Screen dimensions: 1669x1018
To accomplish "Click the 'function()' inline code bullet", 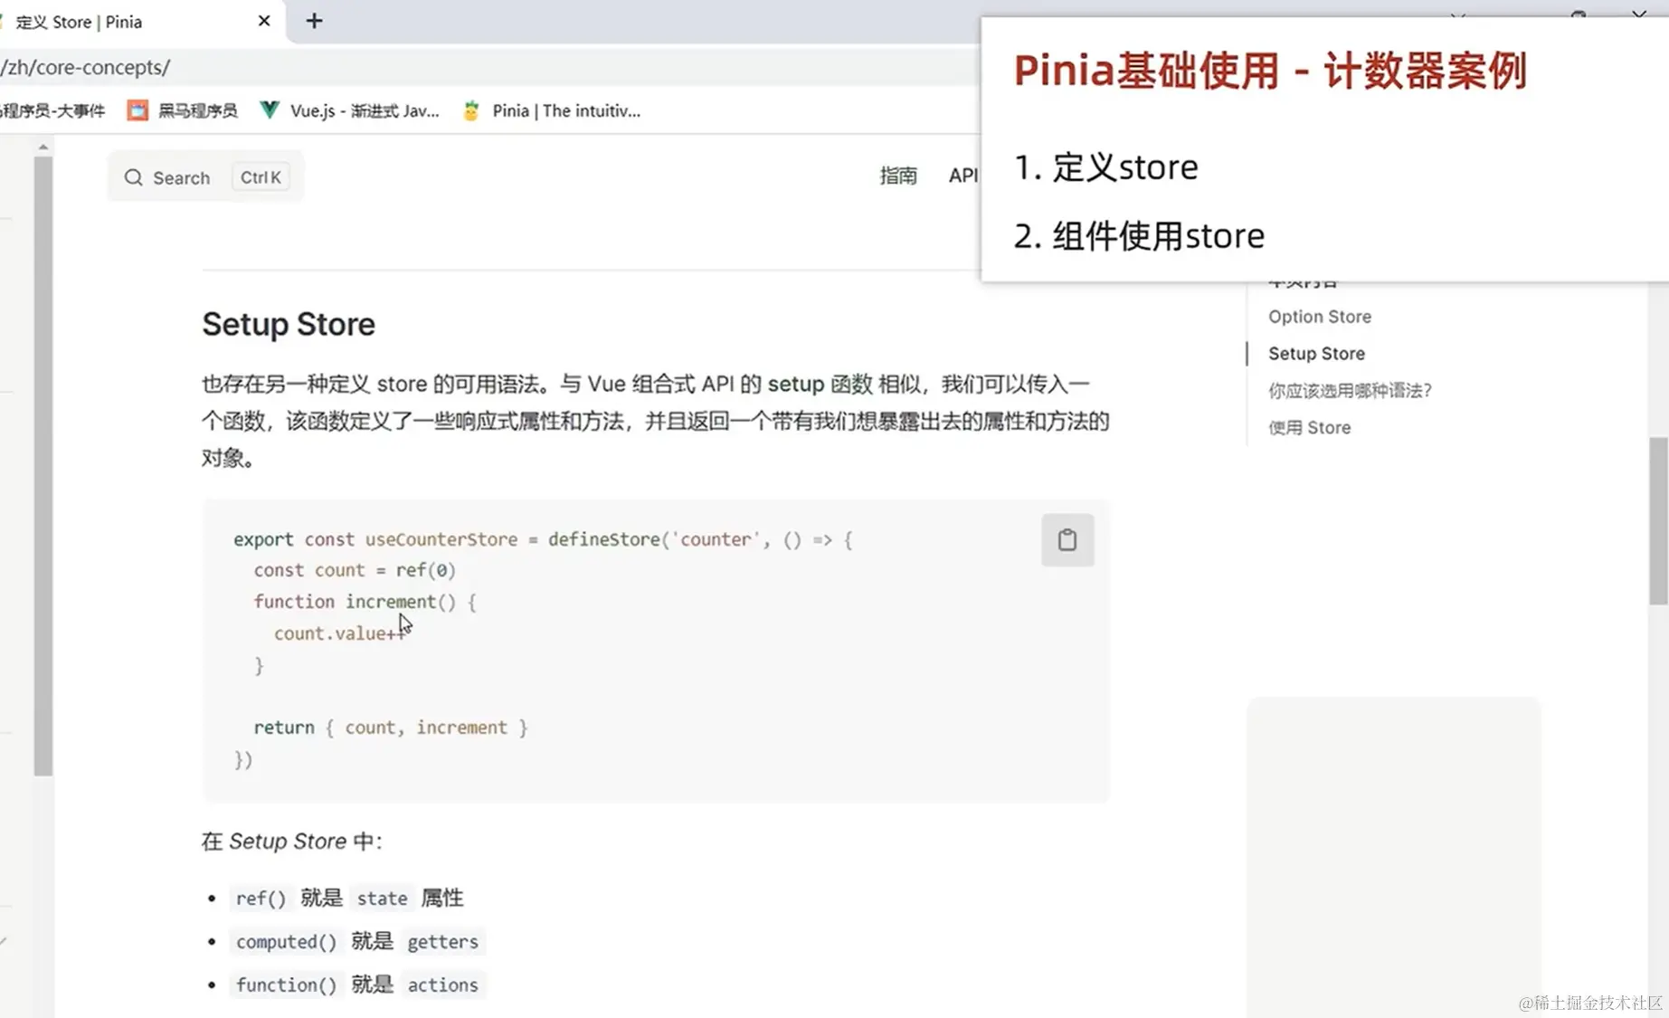I will tap(286, 985).
